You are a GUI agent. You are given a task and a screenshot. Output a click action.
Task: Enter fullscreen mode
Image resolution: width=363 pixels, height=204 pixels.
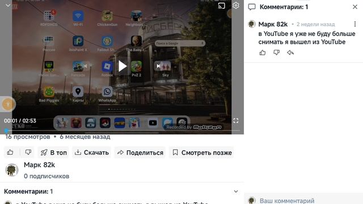(x=236, y=121)
